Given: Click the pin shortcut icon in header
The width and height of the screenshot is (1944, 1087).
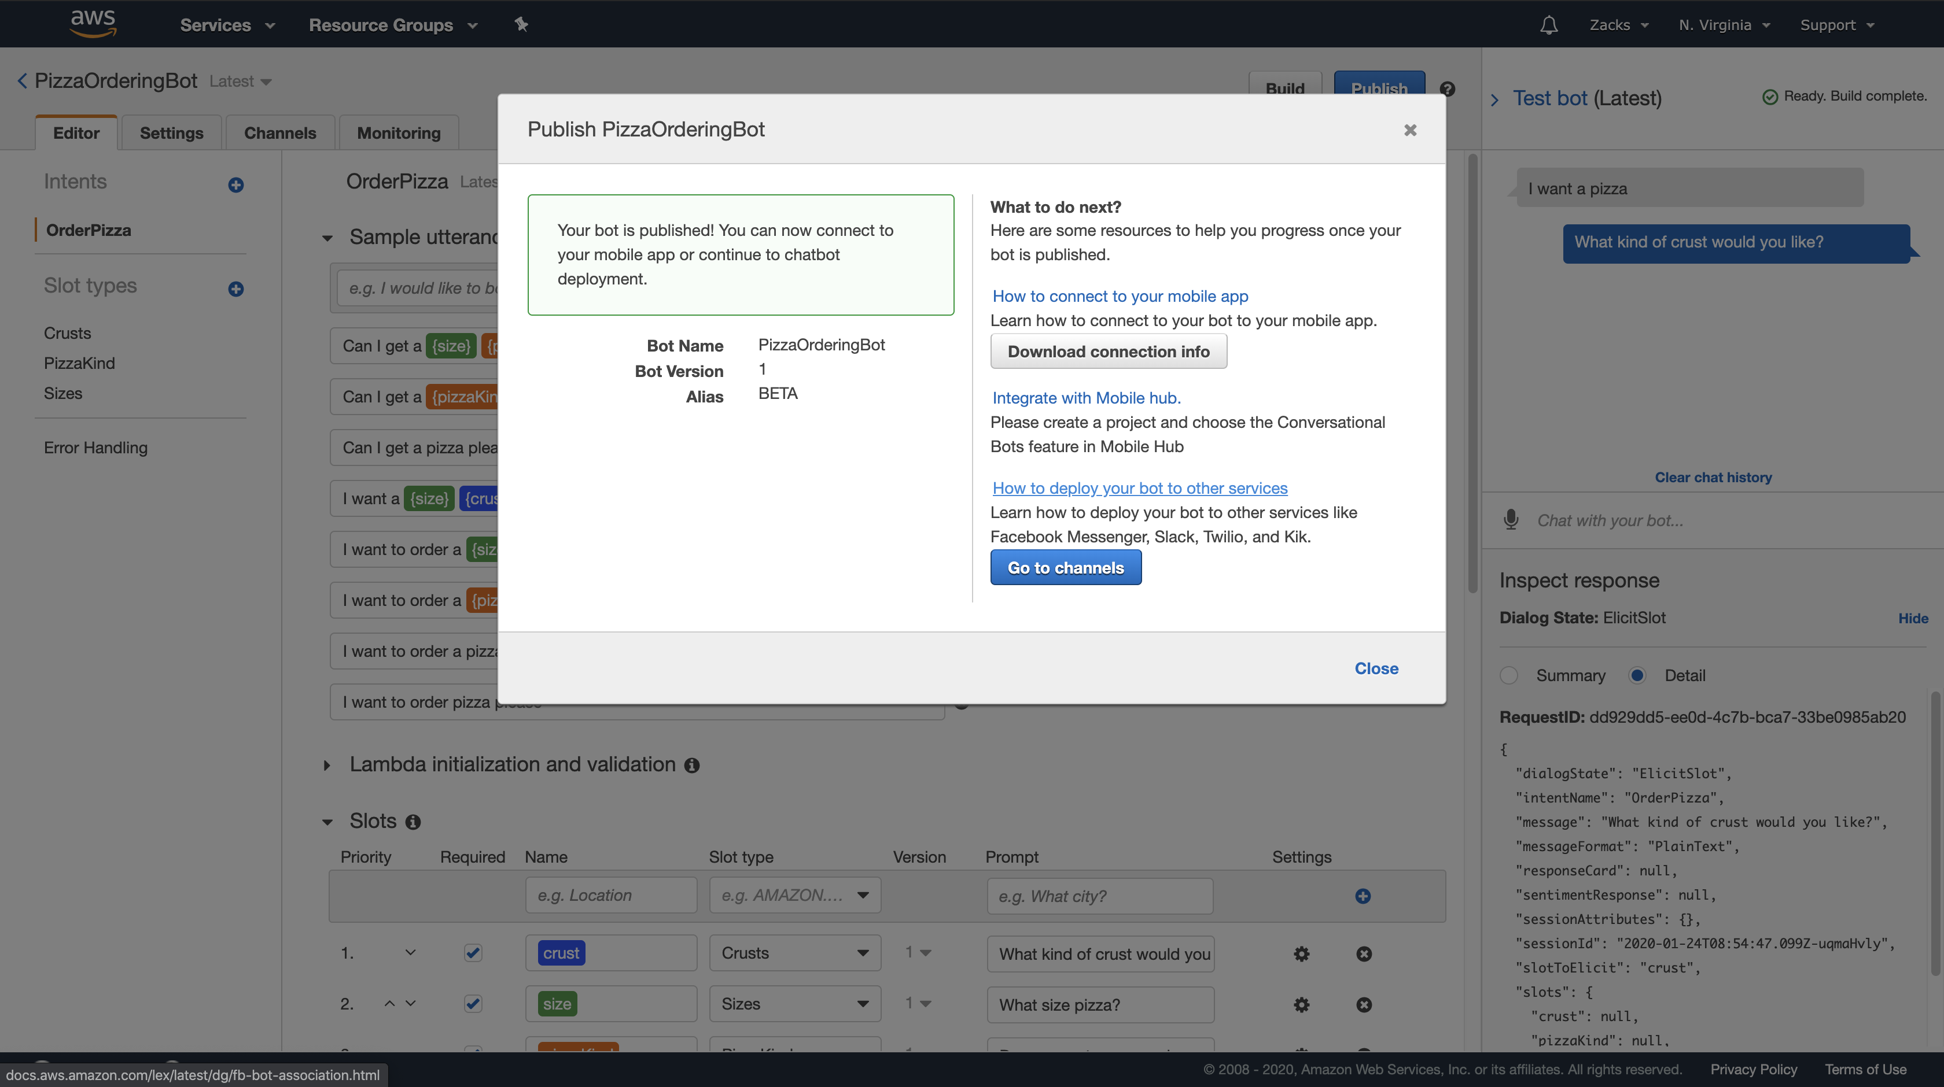Looking at the screenshot, I should pos(521,25).
